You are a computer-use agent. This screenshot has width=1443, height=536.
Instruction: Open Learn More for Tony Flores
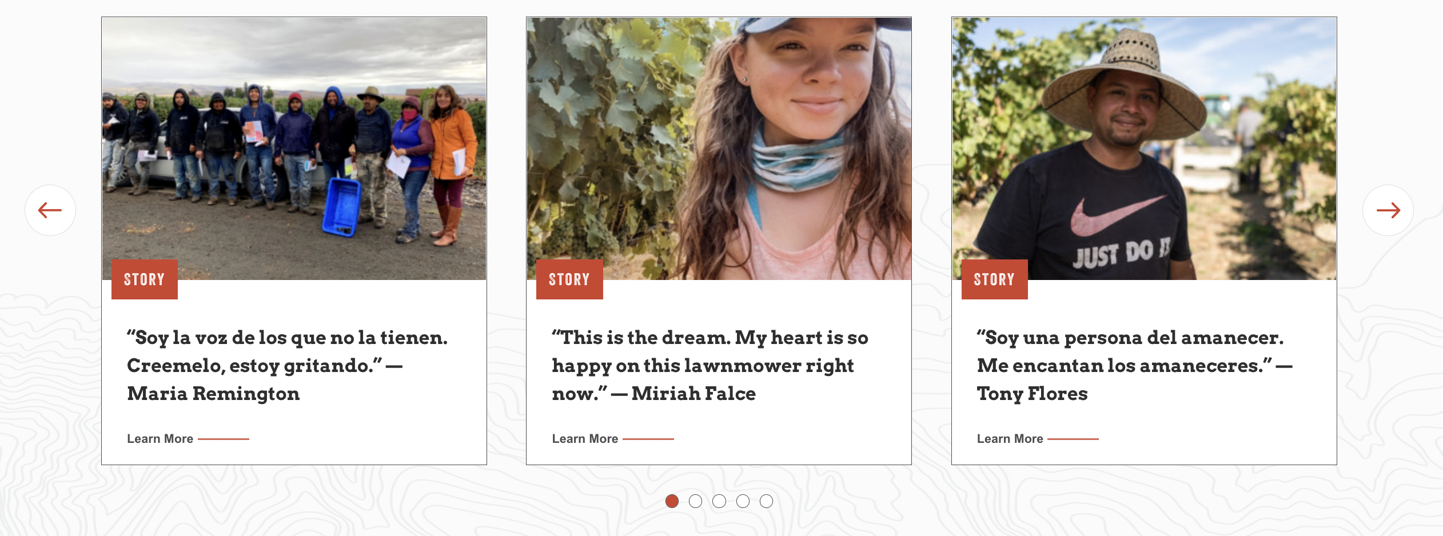(1010, 439)
